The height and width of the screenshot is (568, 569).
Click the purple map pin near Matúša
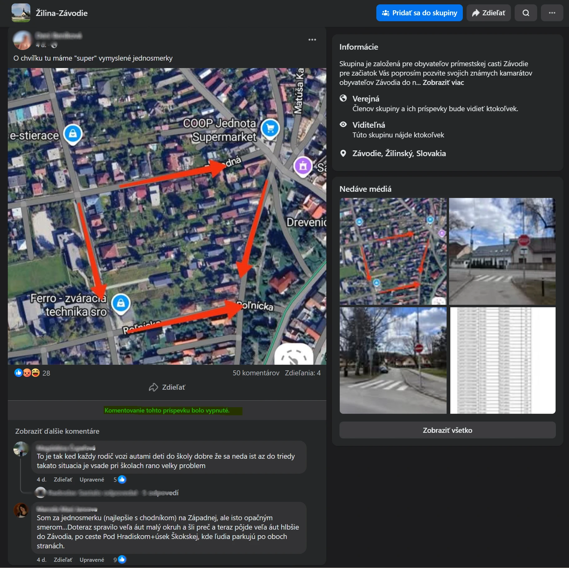pos(303,166)
